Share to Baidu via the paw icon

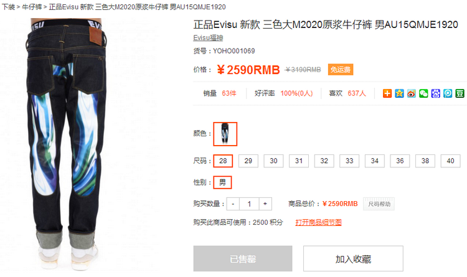coord(435,93)
